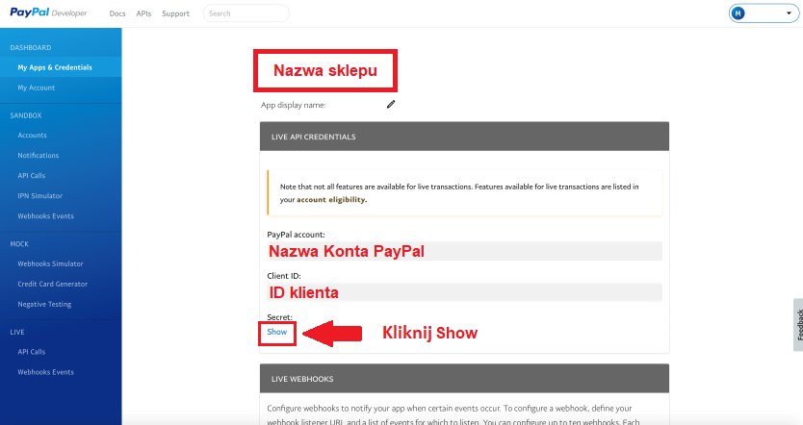Open Credit Card Generator
Image resolution: width=803 pixels, height=425 pixels.
click(x=53, y=285)
